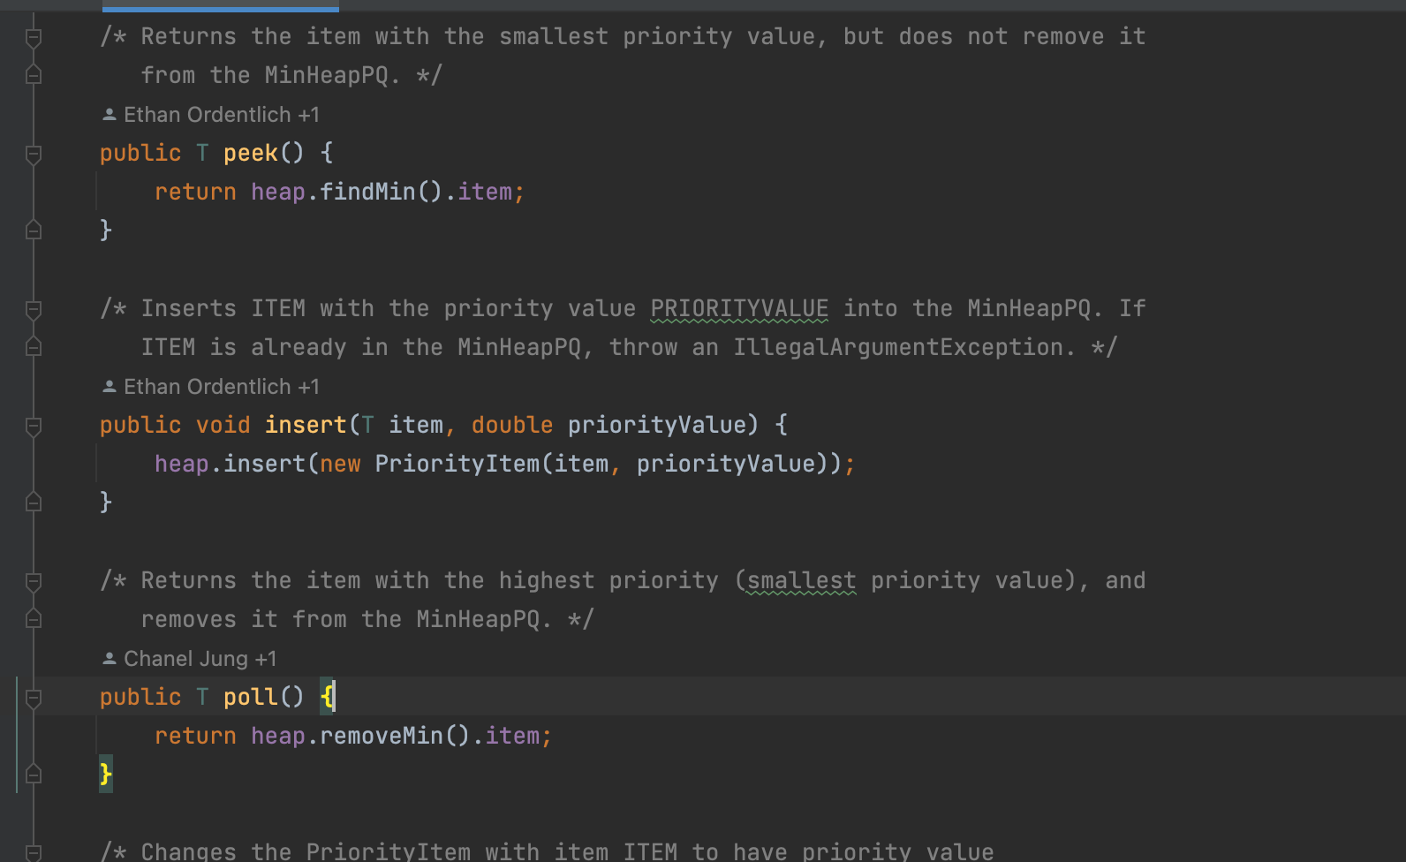Screen dimensions: 1406x862
Task: Click the author icon above the peek() method
Action: click(110, 115)
